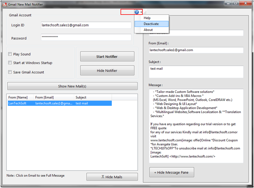The height and width of the screenshot is (188, 254).
Task: Click the Hide Notifier button
Action: click(x=107, y=70)
